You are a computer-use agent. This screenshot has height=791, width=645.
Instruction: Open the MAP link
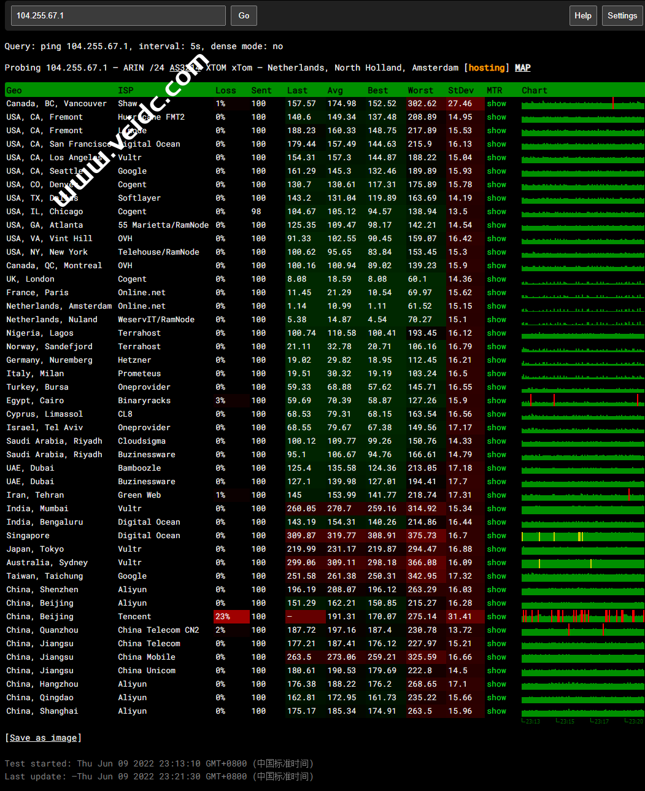(523, 68)
